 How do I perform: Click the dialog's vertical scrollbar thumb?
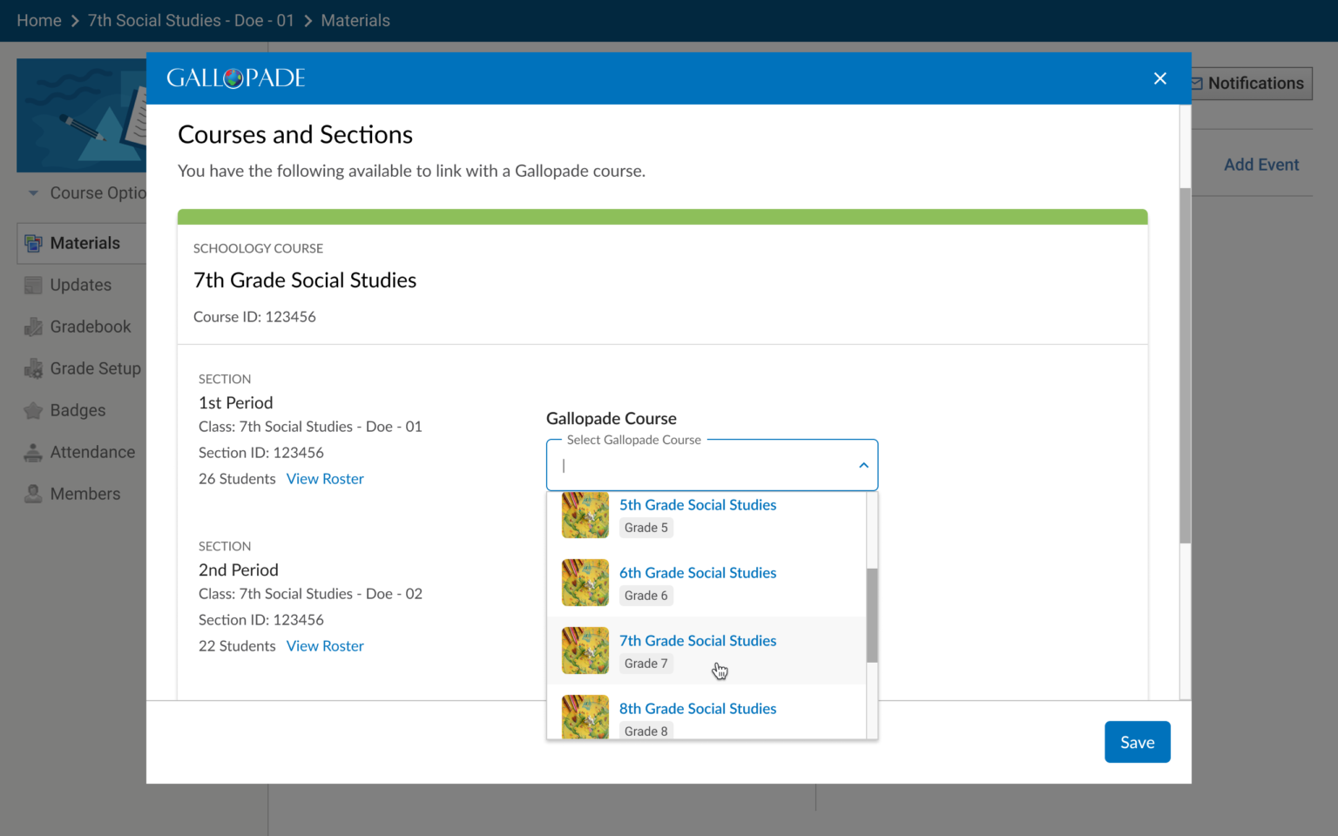[1185, 366]
